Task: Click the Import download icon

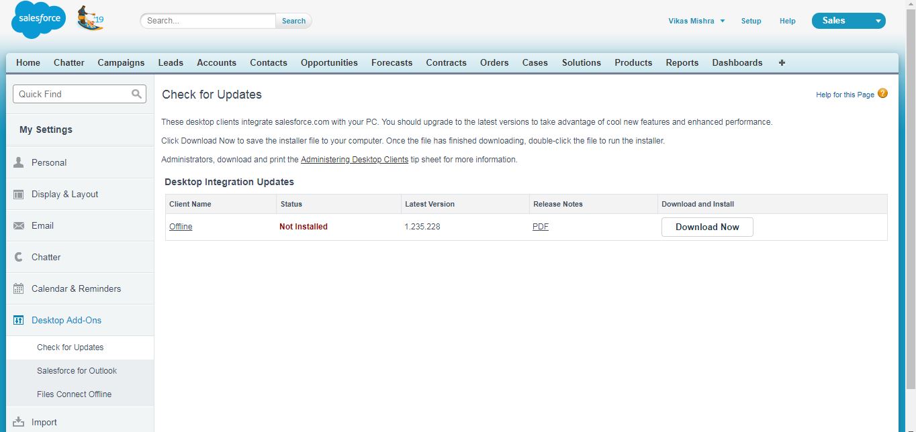Action: pos(19,422)
